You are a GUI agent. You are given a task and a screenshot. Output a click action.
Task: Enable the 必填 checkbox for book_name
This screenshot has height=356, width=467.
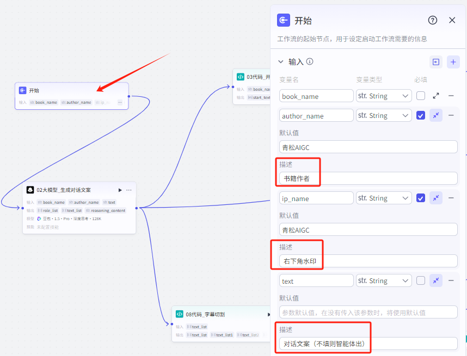coord(420,96)
